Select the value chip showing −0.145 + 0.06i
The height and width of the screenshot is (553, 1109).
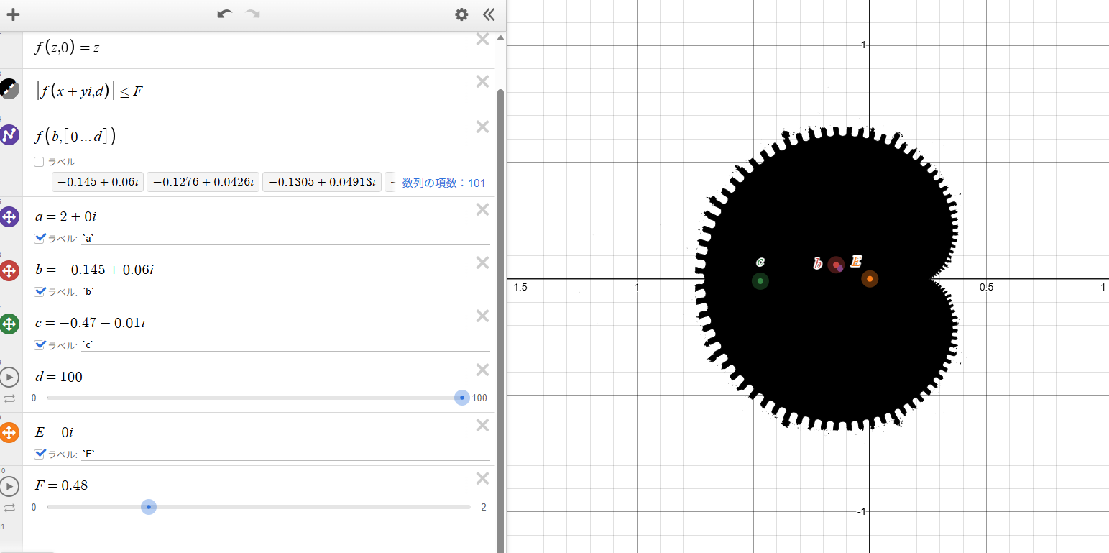(97, 181)
